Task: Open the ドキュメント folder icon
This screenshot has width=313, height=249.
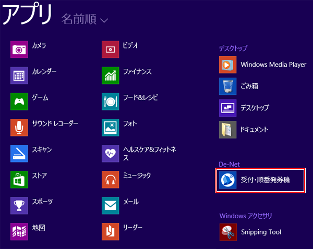Action: click(x=228, y=130)
